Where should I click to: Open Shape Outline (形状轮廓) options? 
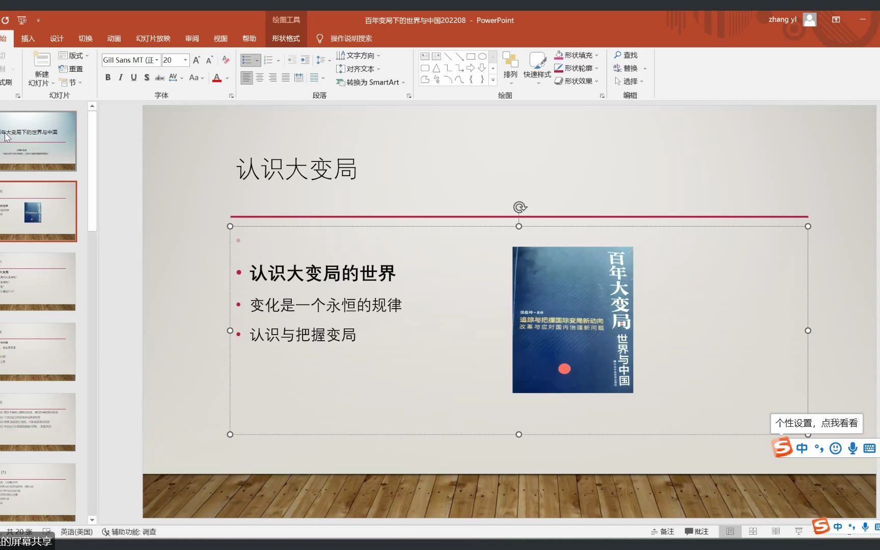pyautogui.click(x=576, y=68)
